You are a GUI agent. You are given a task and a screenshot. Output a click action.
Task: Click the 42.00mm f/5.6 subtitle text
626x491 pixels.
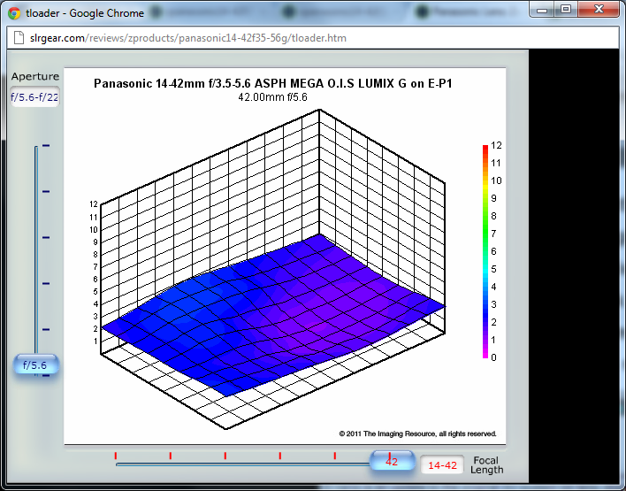[x=272, y=97]
